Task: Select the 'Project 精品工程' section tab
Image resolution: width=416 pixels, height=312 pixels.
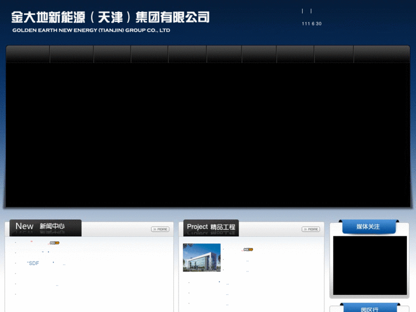Action: point(211,228)
